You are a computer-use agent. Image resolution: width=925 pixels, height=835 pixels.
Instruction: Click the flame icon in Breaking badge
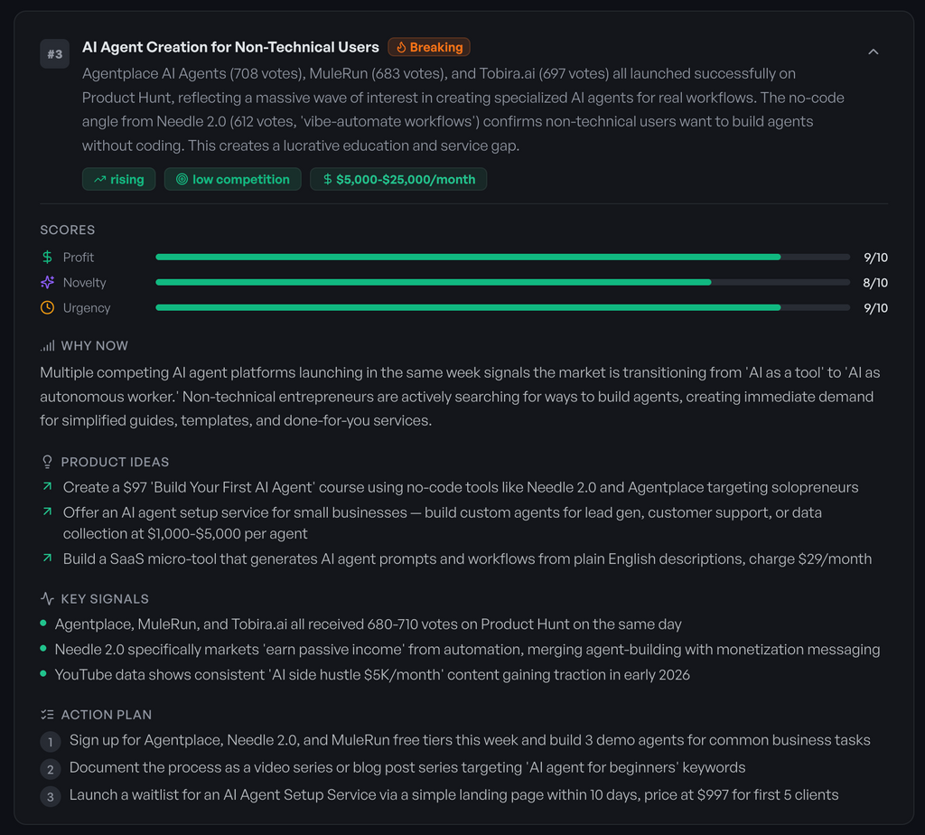click(x=401, y=47)
